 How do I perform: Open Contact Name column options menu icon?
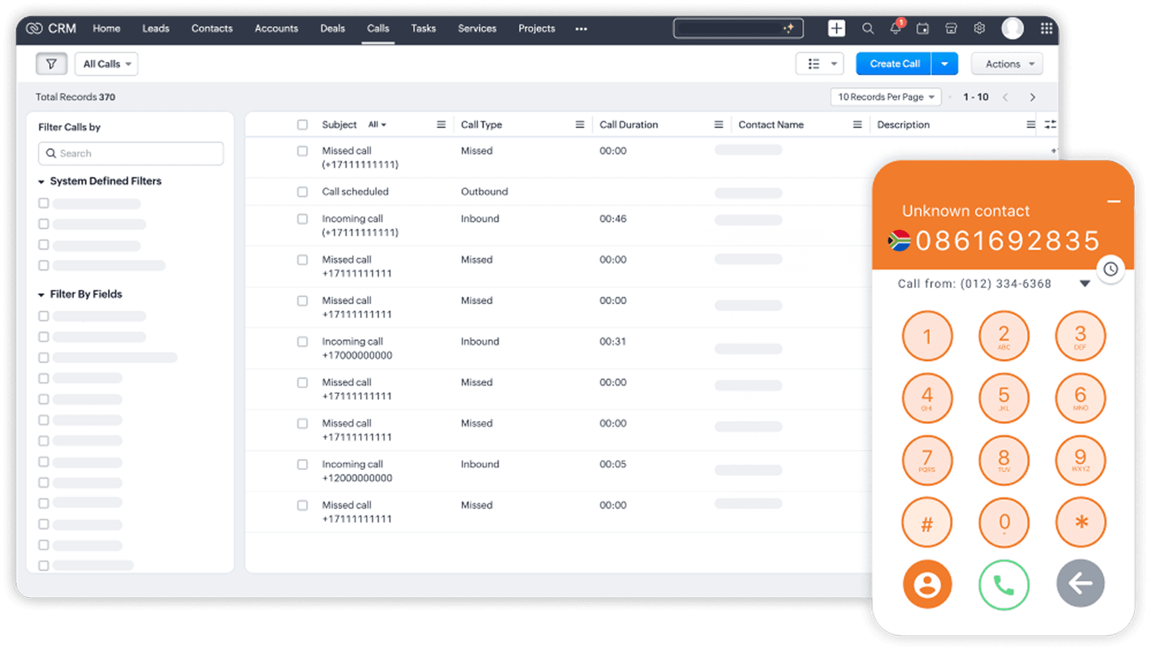point(857,125)
